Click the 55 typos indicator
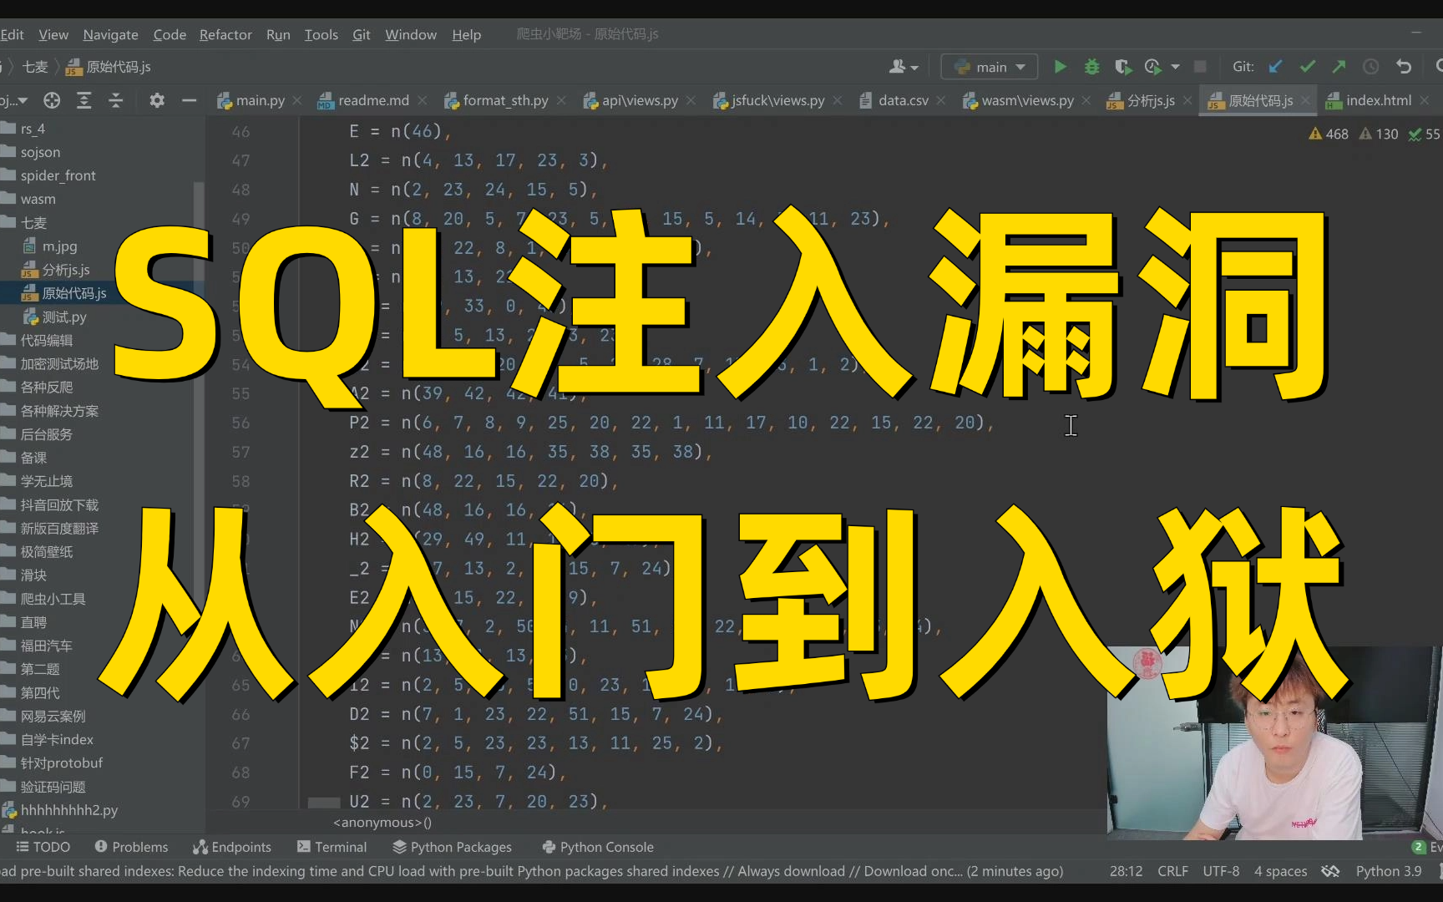1443x902 pixels. click(1425, 134)
